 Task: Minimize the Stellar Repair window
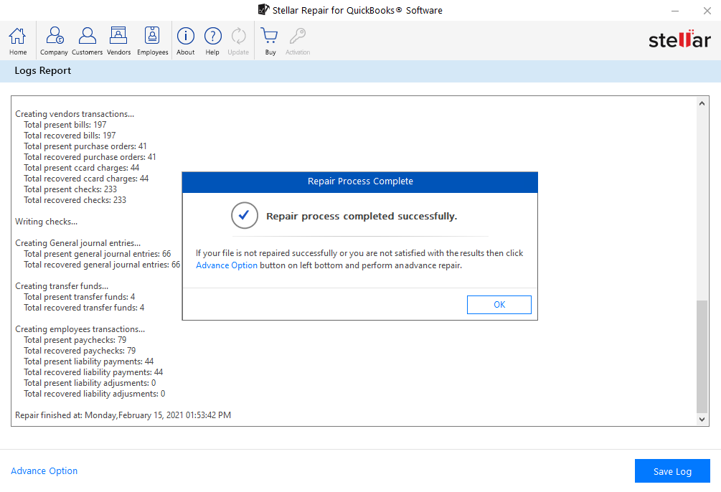pos(675,11)
